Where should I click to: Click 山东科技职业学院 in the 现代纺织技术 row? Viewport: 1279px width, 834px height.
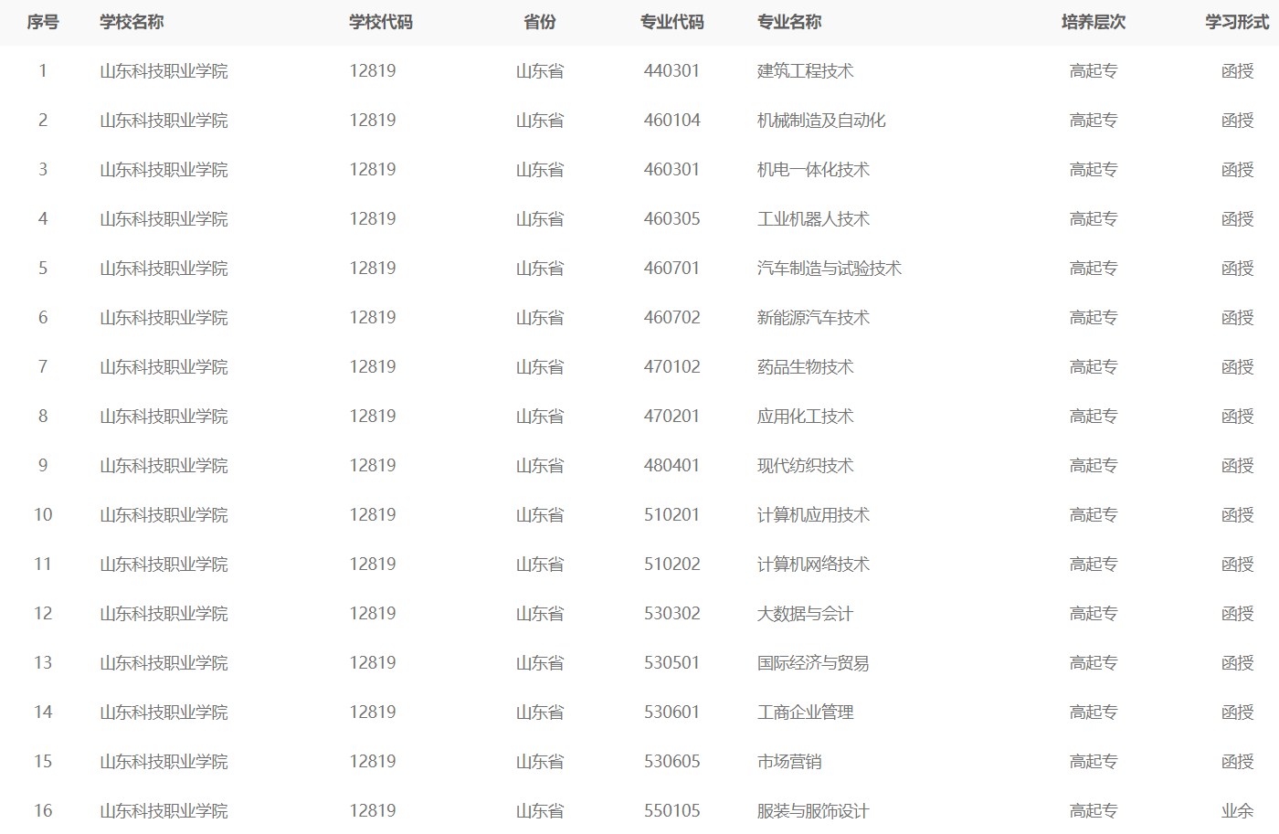(x=164, y=466)
